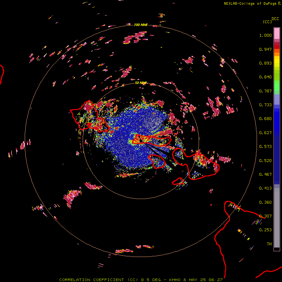Click the NEXLAB-College of DuPage title text
This screenshot has width=282, height=282.
click(x=250, y=3)
